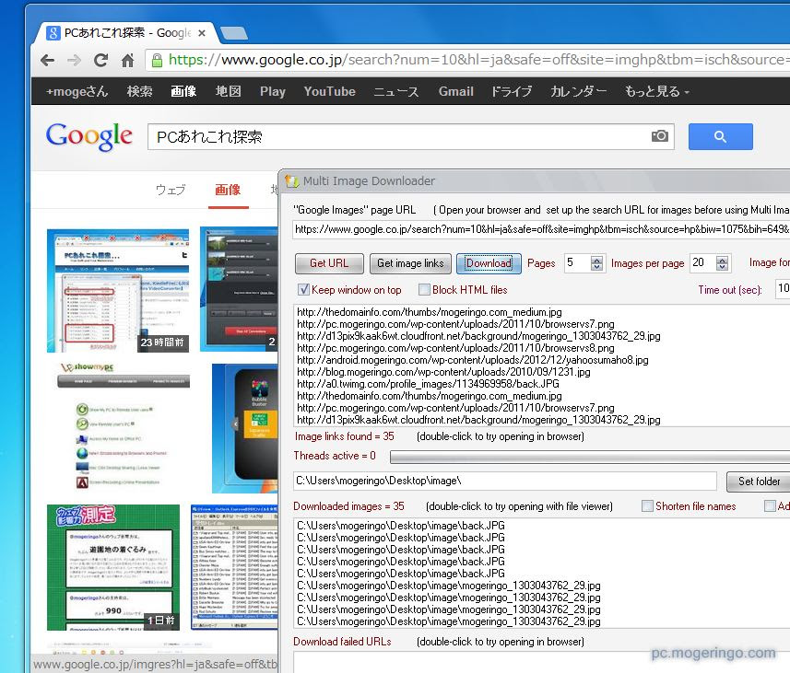Open ドライブ from the Google bar

point(512,91)
